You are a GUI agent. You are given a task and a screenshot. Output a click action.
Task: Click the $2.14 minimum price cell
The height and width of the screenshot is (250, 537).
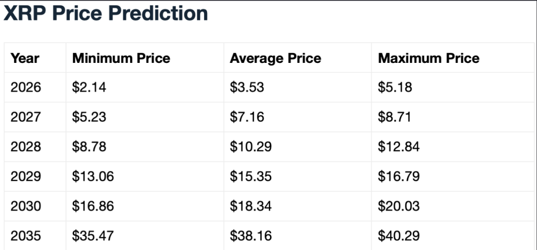[x=89, y=87]
